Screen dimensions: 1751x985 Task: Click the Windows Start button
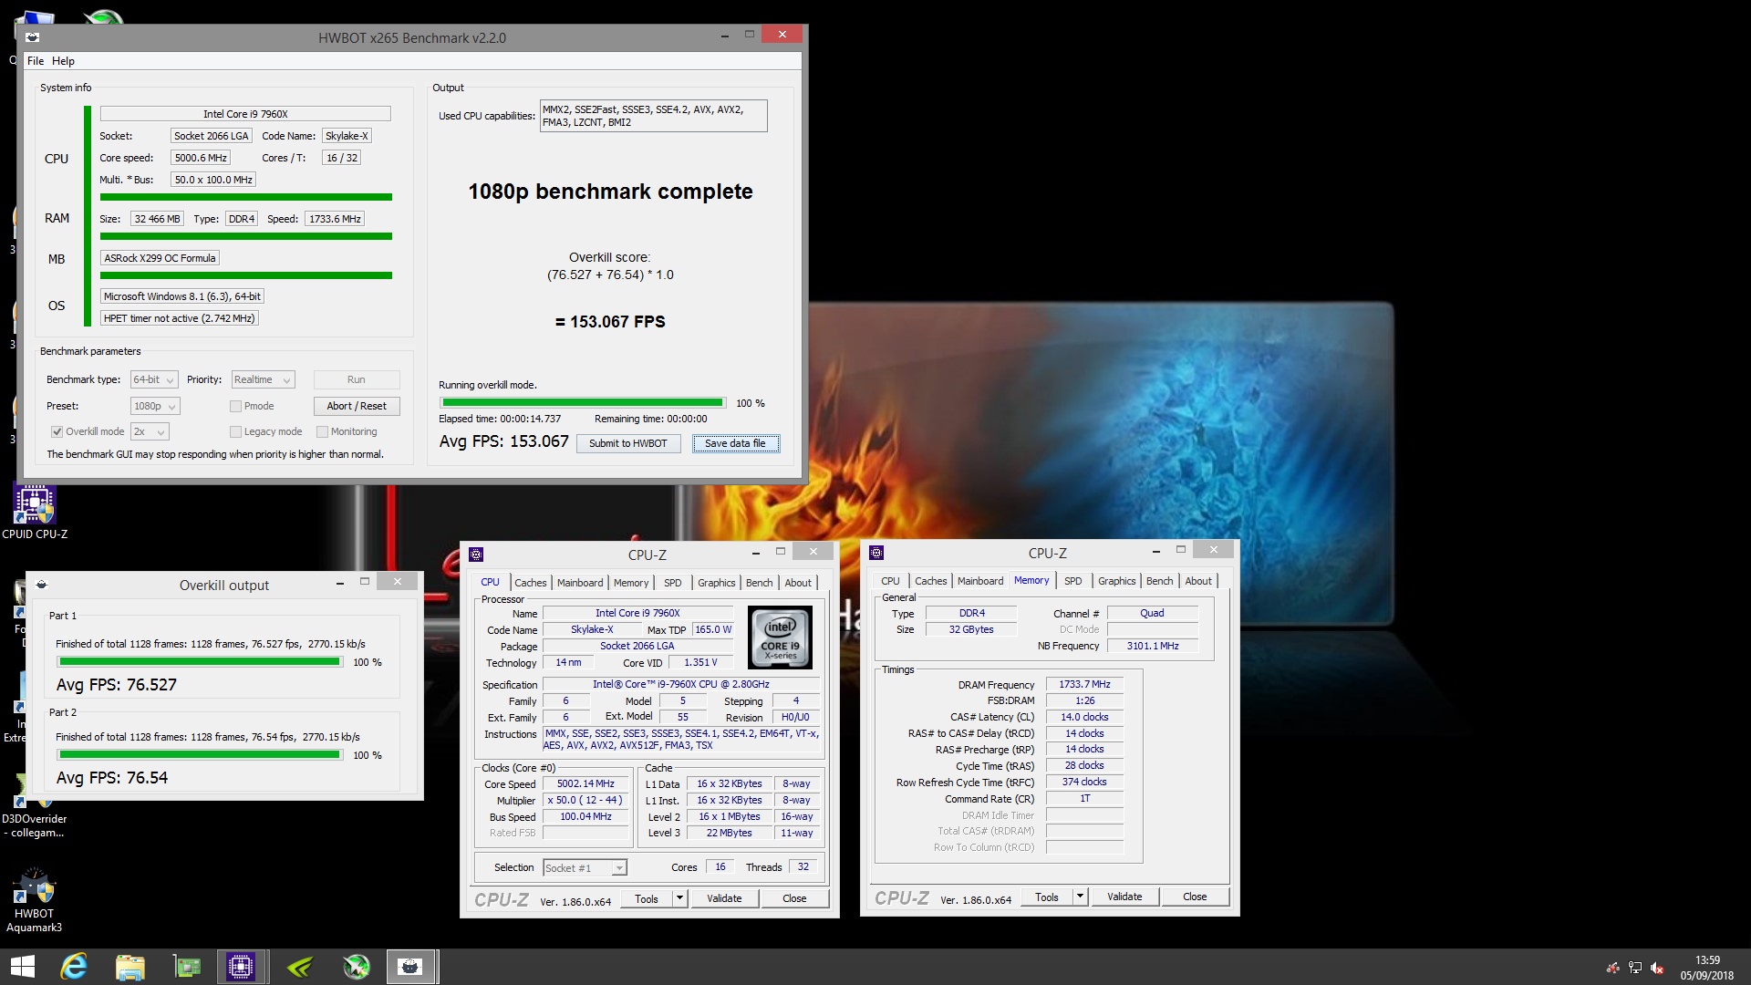coord(22,967)
